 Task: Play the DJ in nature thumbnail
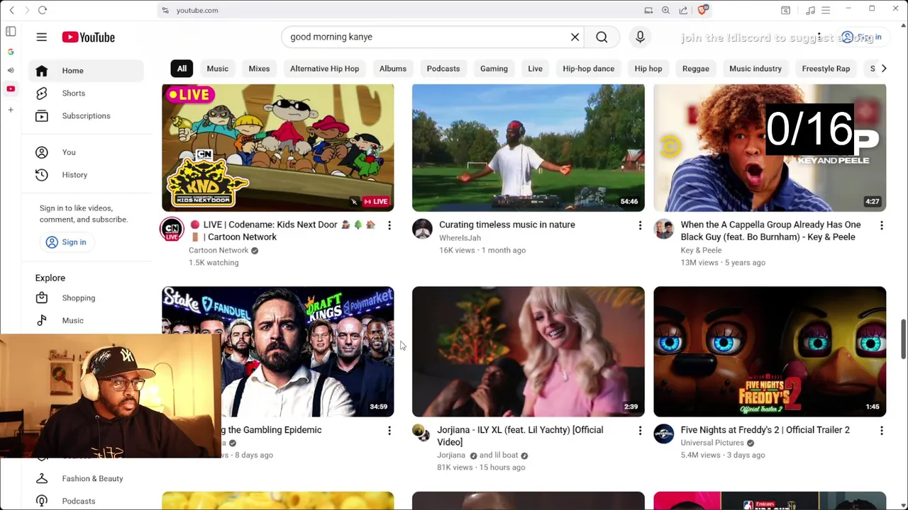coord(528,147)
